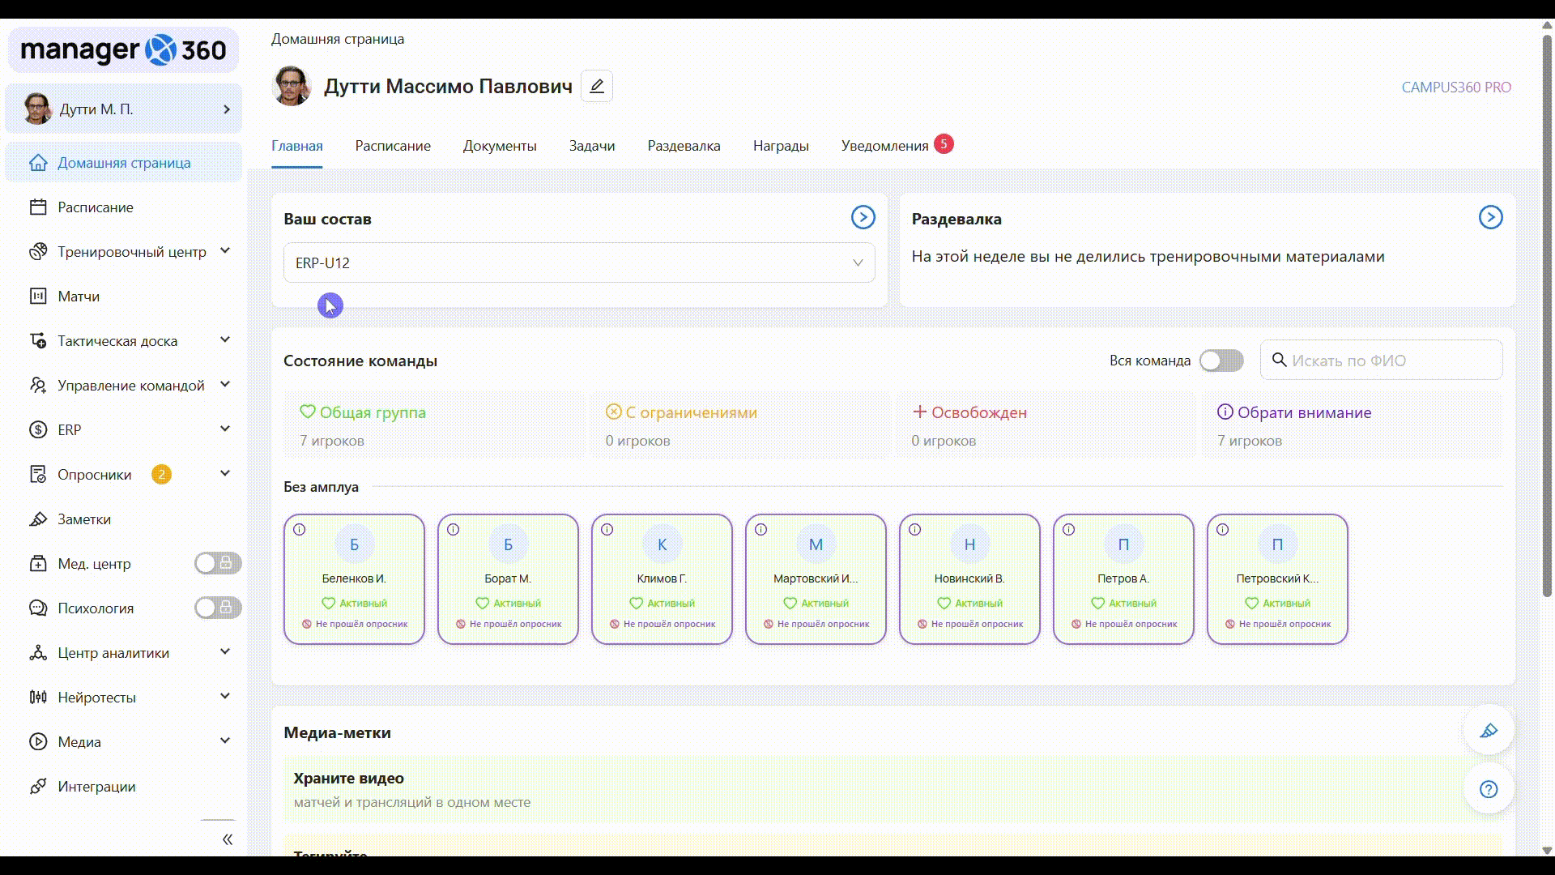Open the ERP-U12 team dropdown
Viewport: 1555px width, 875px height.
[x=579, y=262]
